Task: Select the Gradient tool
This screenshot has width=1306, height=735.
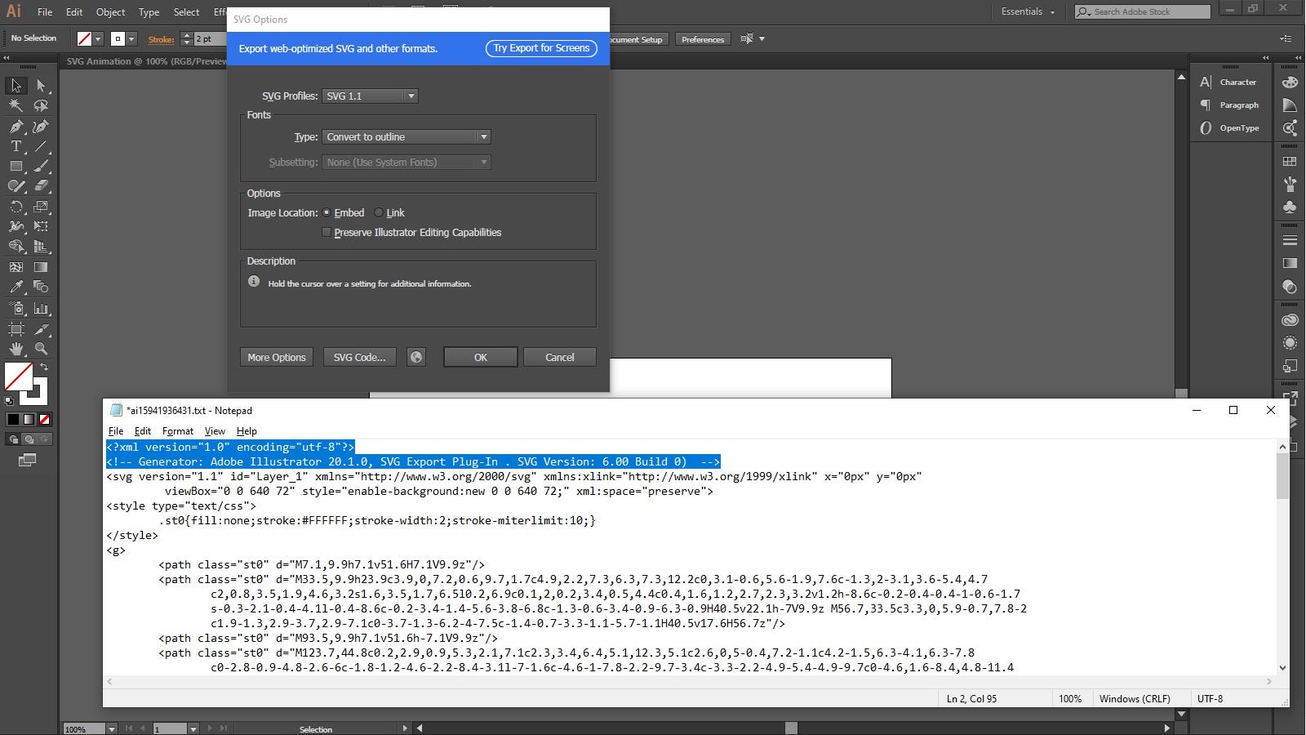Action: (41, 267)
